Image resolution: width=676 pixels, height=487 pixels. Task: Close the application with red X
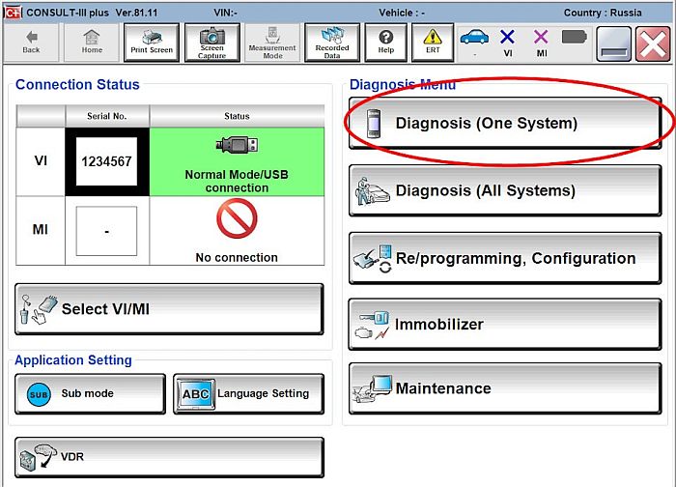653,43
